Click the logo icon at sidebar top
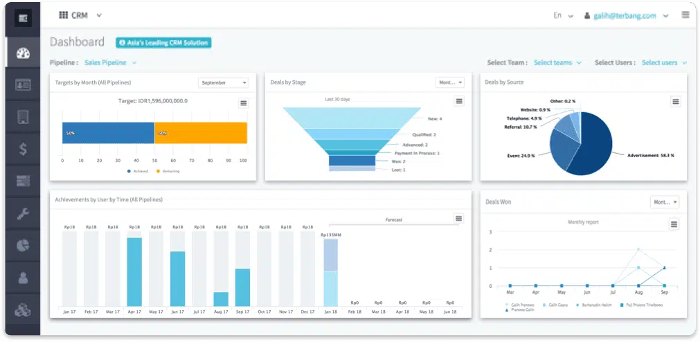700x342 pixels. (23, 18)
